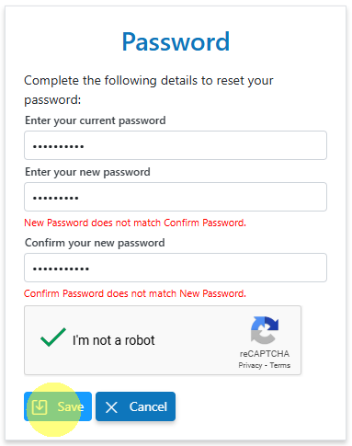
Task: Click the 'Enter your current password' label
Action: (x=96, y=120)
